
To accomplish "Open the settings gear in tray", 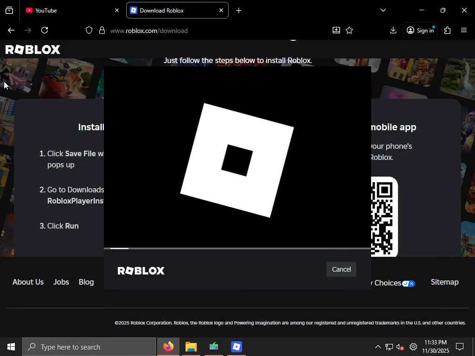I will pos(413,347).
